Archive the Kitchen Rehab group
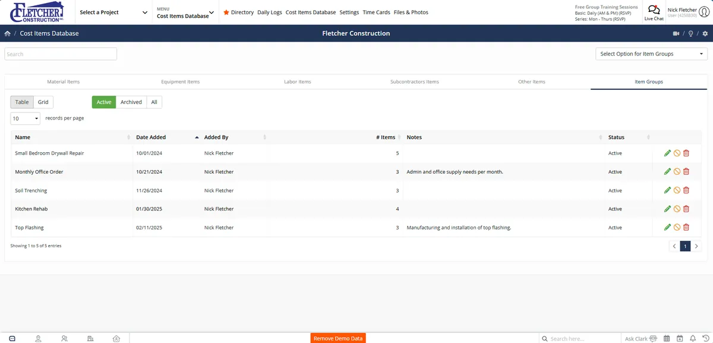Viewport: 713px width, 343px height. point(677,209)
